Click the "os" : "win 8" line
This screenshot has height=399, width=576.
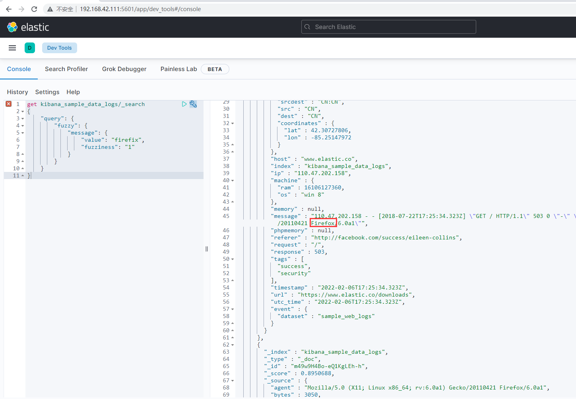pyautogui.click(x=301, y=195)
